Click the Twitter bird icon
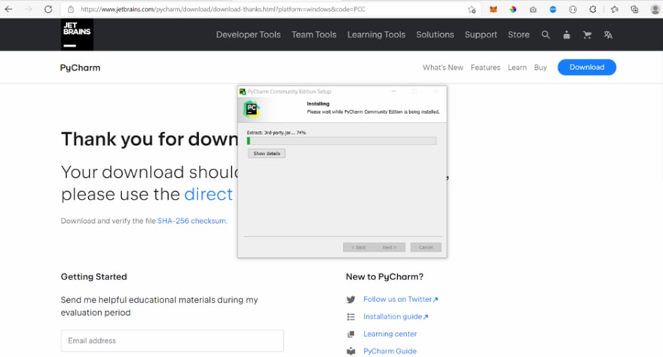The width and height of the screenshot is (663, 357). click(351, 300)
